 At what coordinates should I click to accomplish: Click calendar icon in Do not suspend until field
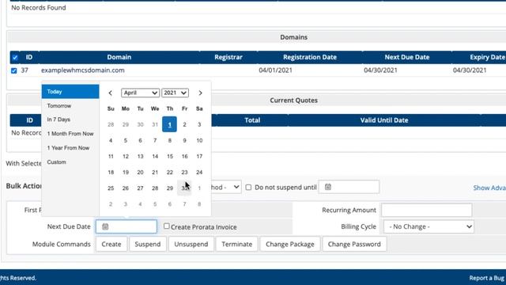[x=328, y=187]
